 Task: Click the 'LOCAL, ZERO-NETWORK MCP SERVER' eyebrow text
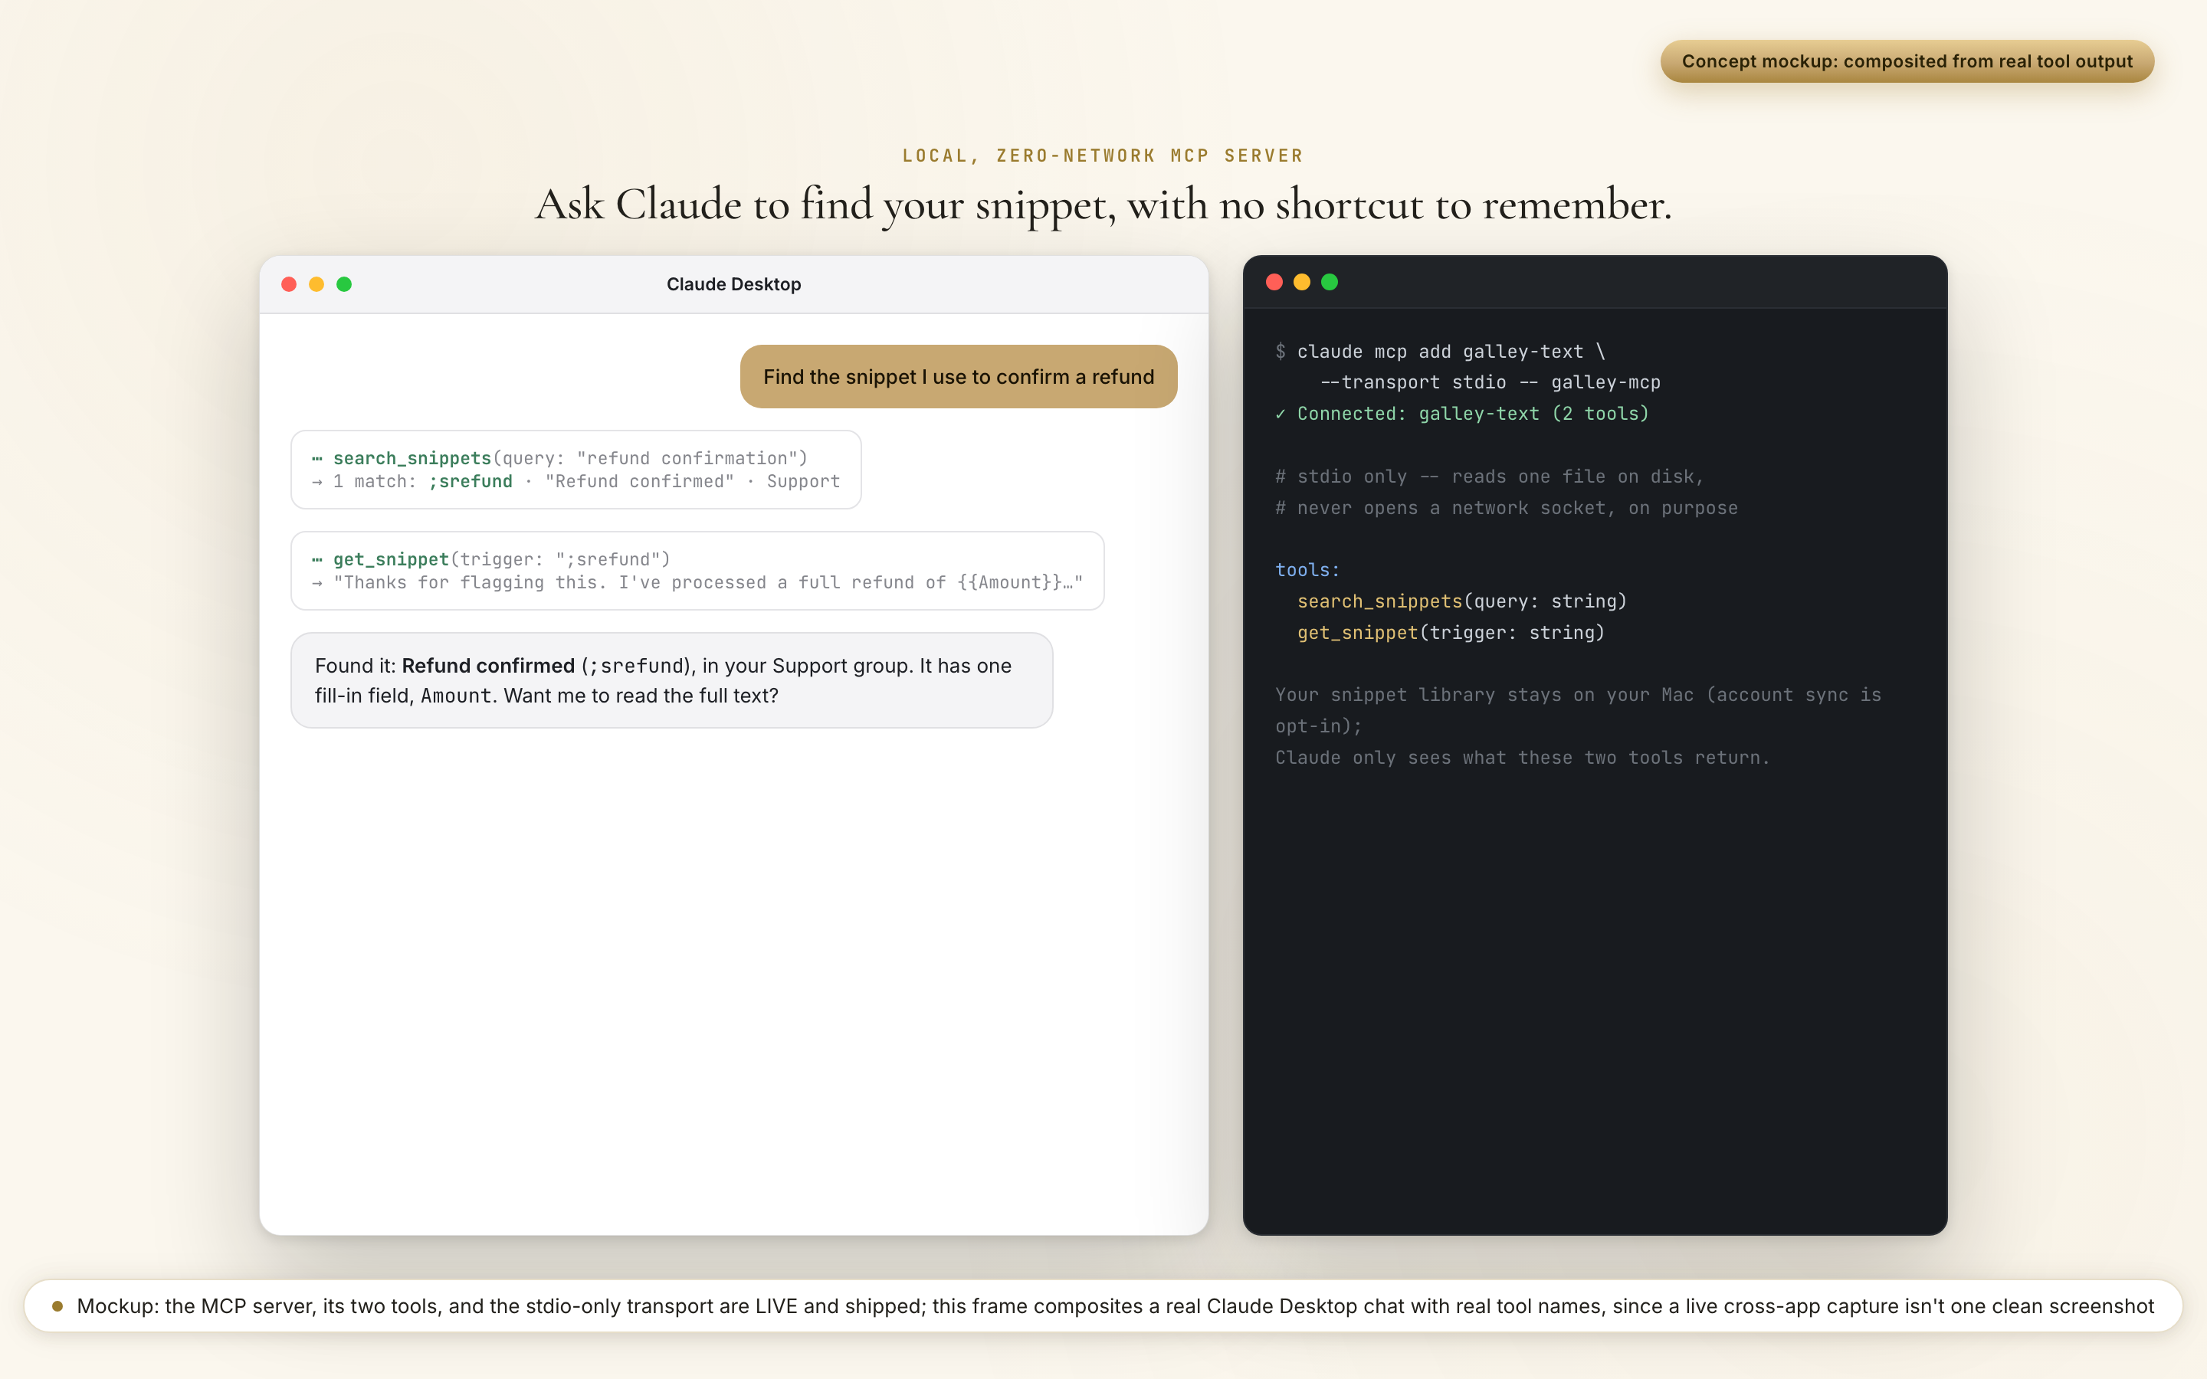(x=1103, y=156)
